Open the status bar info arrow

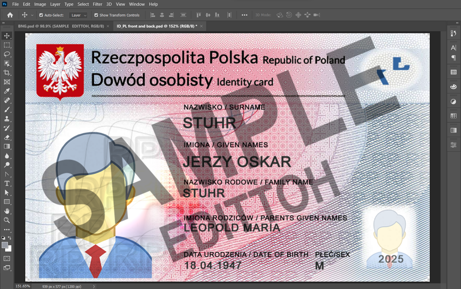click(94, 286)
